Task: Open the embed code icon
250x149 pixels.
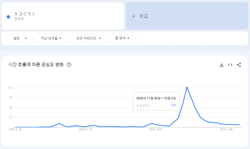Action: [x=230, y=65]
